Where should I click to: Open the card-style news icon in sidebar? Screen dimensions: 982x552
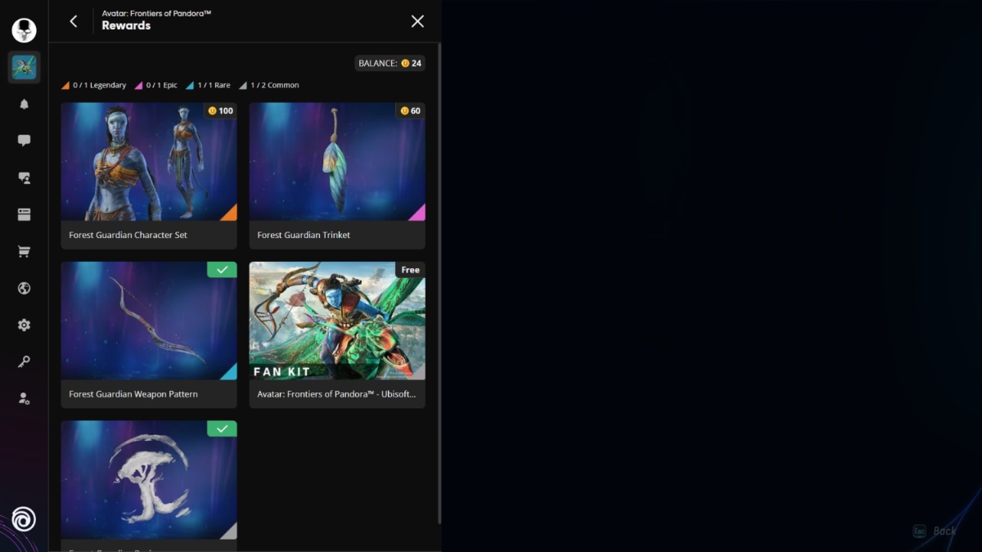click(24, 214)
